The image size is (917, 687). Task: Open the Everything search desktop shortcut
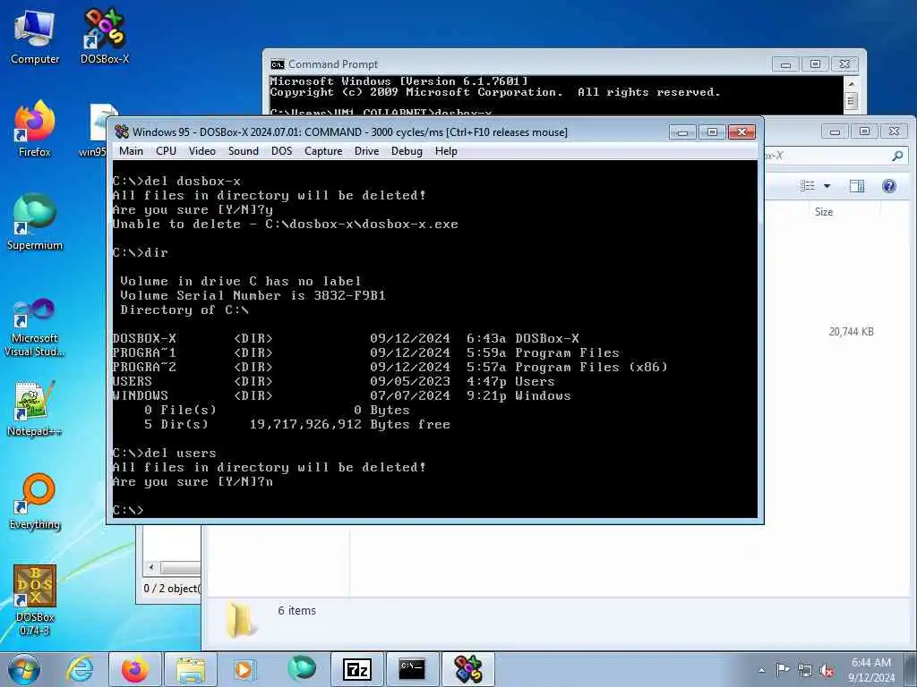click(x=35, y=502)
